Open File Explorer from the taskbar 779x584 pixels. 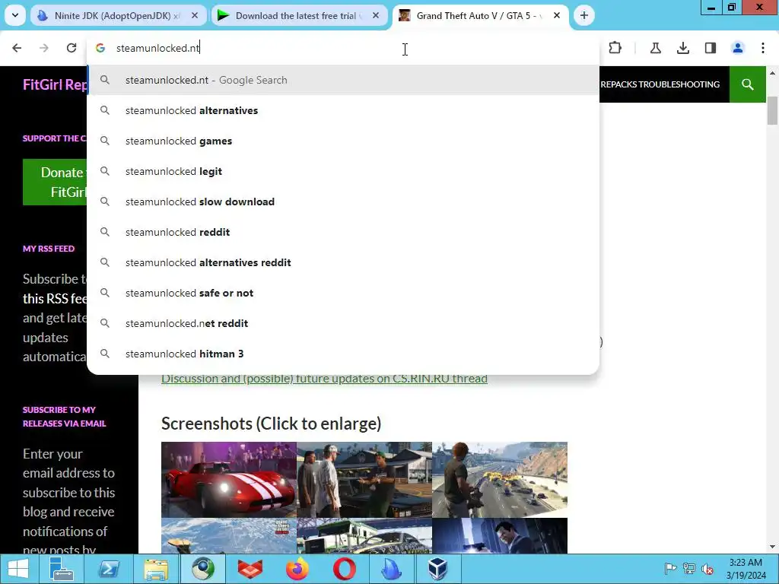[156, 569]
